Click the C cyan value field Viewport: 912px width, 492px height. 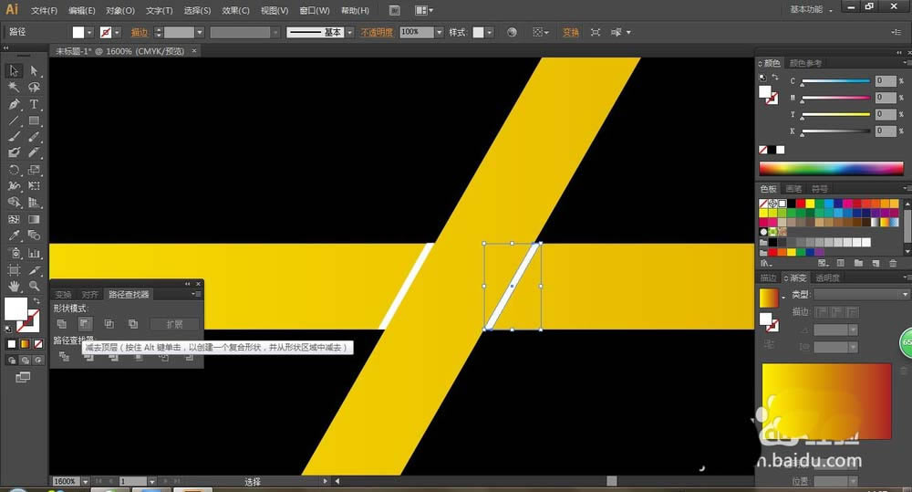coord(886,81)
